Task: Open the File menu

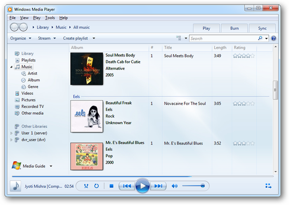Action: tap(13, 18)
